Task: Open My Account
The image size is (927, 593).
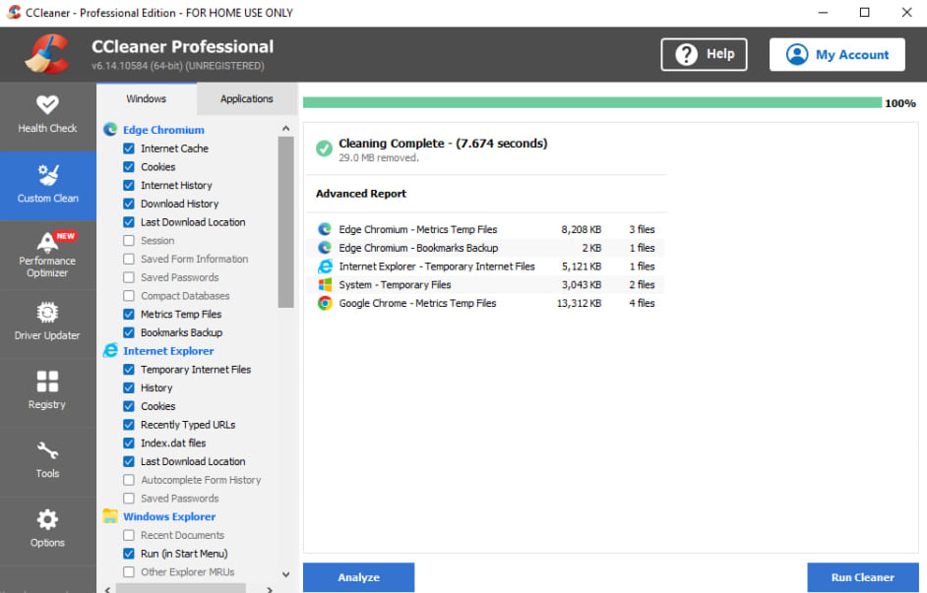Action: (836, 54)
